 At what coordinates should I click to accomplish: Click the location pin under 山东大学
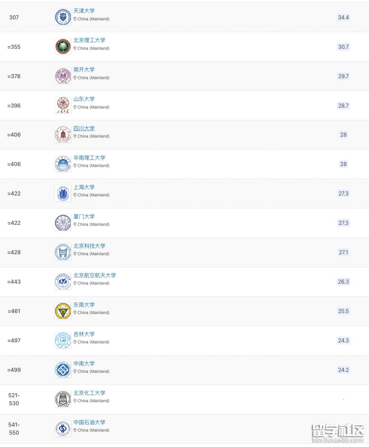pyautogui.click(x=75, y=107)
